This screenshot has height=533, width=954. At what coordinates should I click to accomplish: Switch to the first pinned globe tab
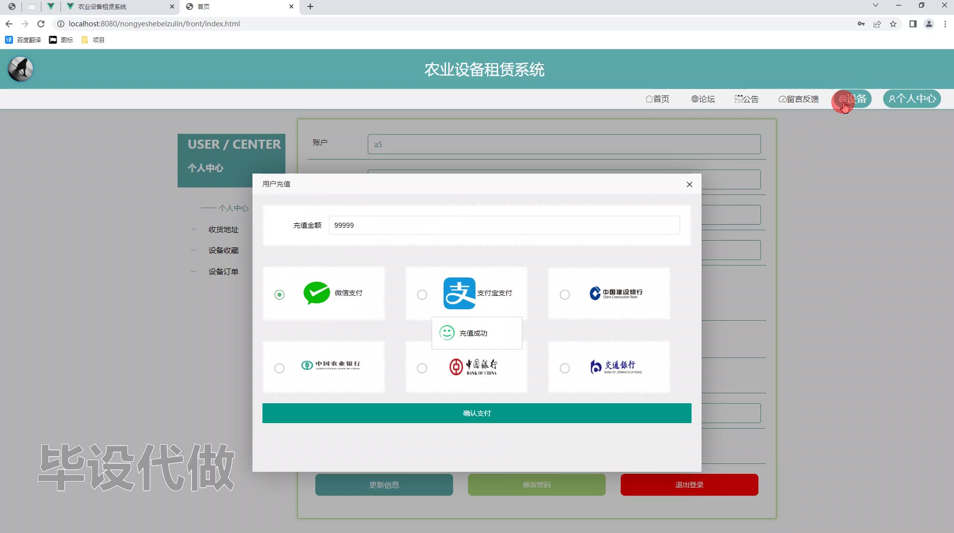pyautogui.click(x=12, y=6)
